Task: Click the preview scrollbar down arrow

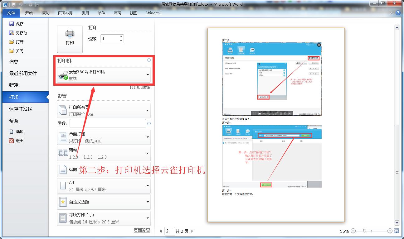Action: pos(397,223)
